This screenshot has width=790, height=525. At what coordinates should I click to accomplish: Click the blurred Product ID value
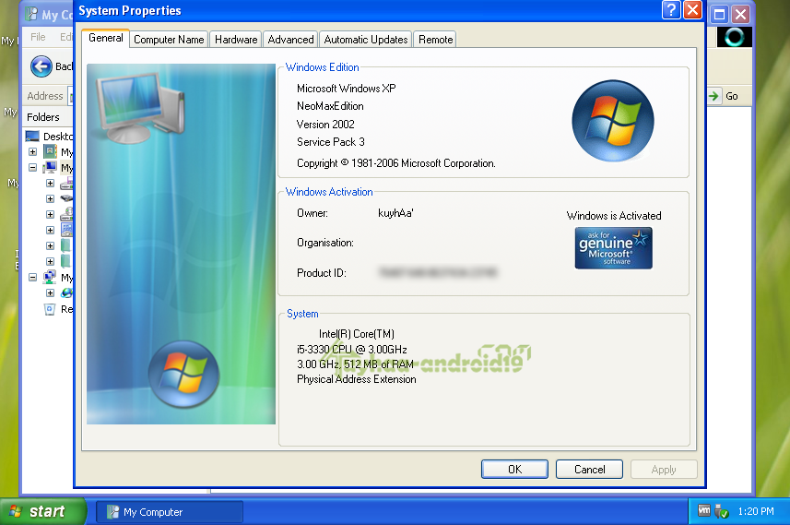(x=437, y=273)
